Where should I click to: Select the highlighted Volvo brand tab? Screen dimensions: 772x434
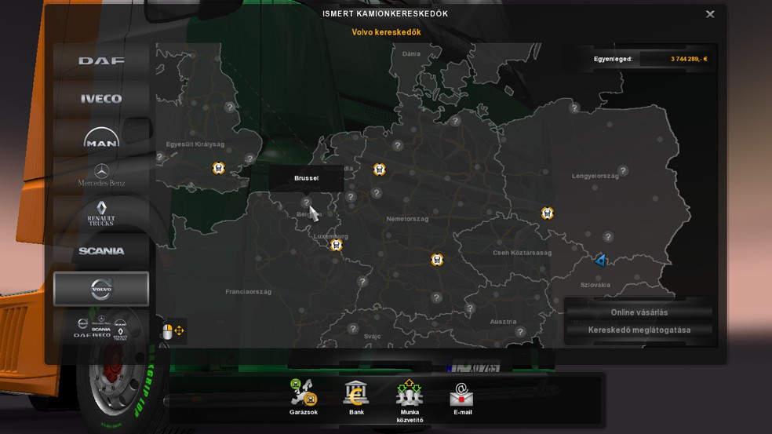tap(101, 289)
